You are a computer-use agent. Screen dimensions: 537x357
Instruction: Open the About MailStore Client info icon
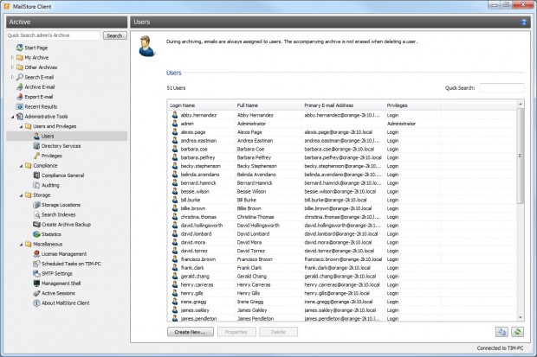tap(36, 303)
